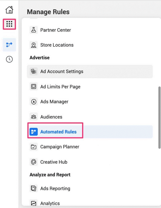This screenshot has width=161, height=208.
Task: Open Creative Hub label
Action: pos(54,162)
